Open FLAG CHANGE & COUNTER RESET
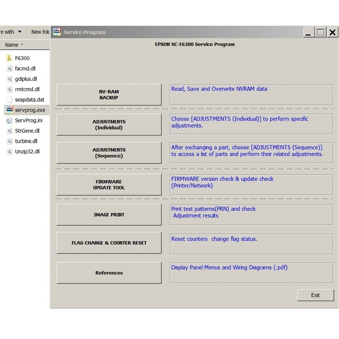This screenshot has height=339, width=339. (x=109, y=243)
